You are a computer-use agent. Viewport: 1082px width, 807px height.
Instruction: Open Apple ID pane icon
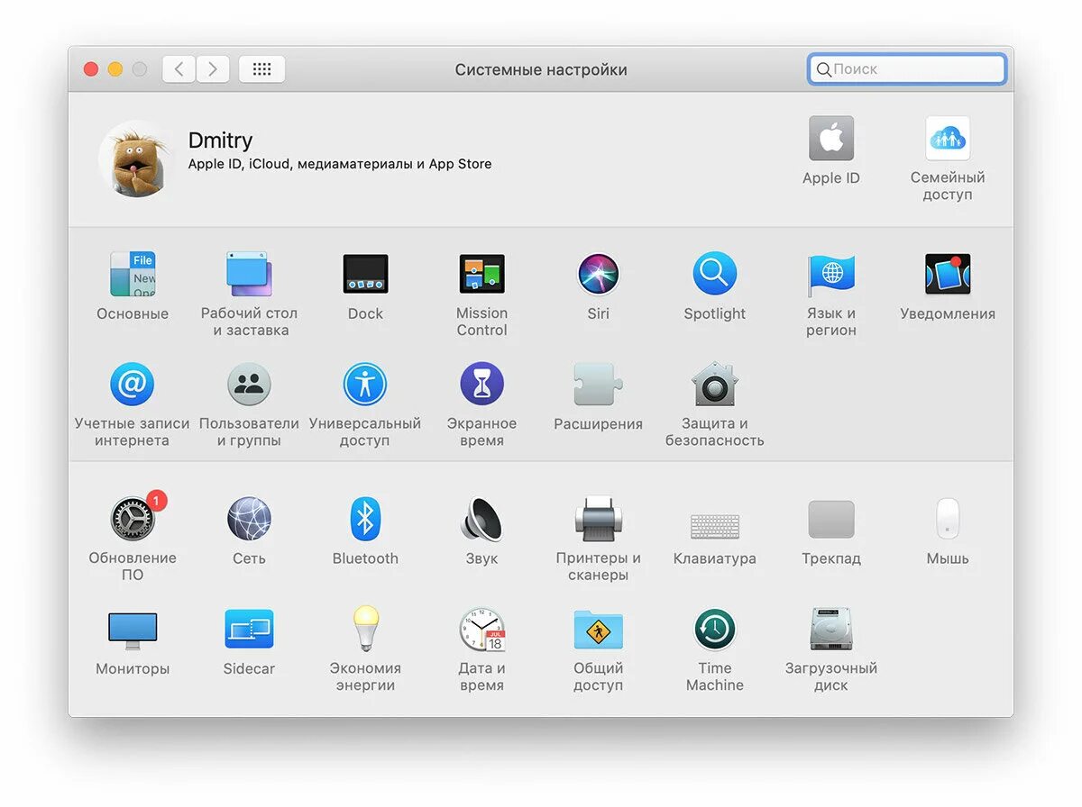pyautogui.click(x=830, y=139)
